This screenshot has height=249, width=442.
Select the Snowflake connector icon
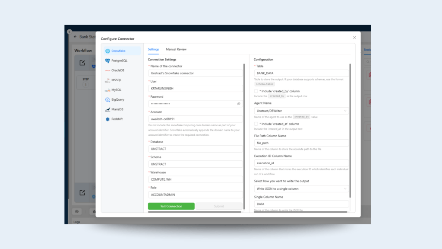(107, 51)
